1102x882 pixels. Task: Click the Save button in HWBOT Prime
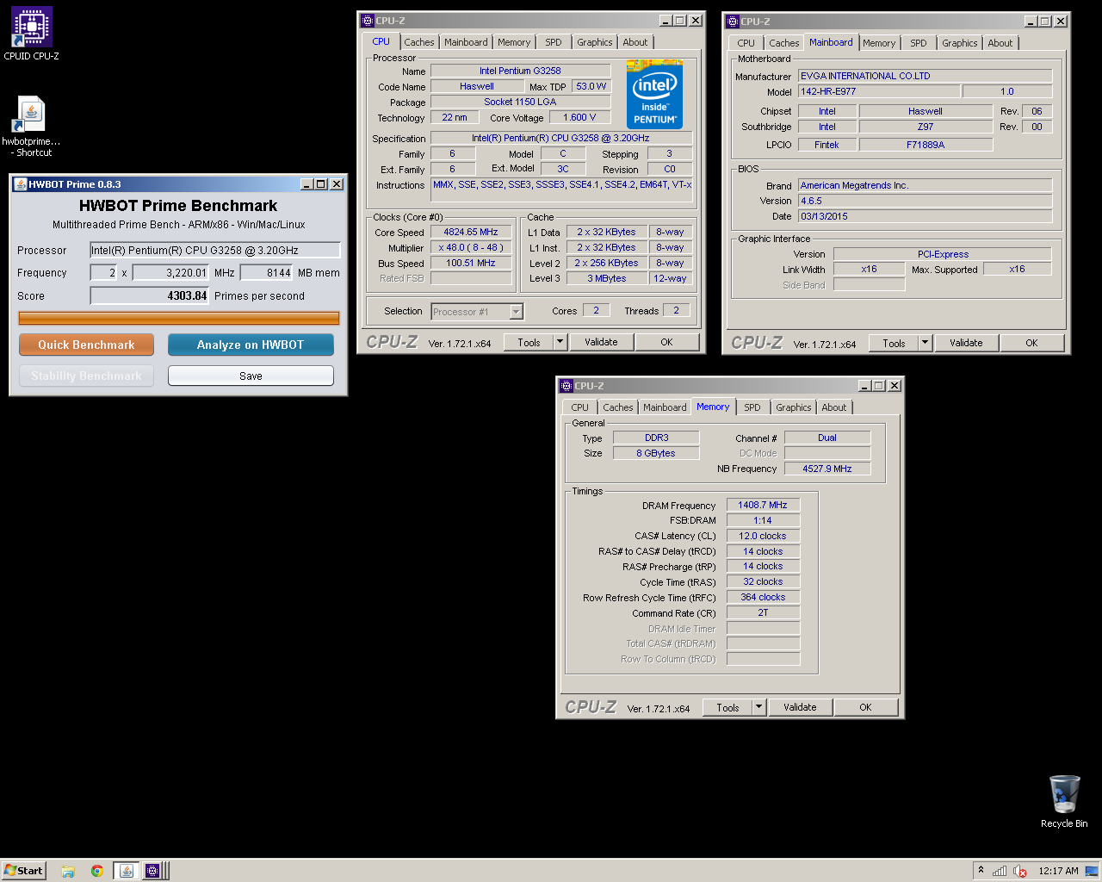click(251, 376)
